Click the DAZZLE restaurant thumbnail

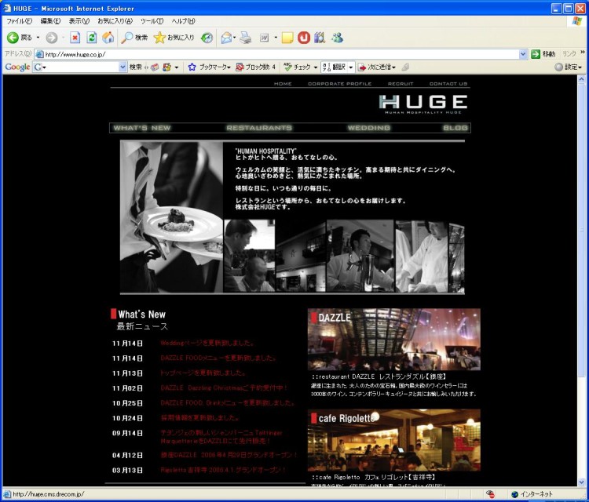tap(393, 340)
